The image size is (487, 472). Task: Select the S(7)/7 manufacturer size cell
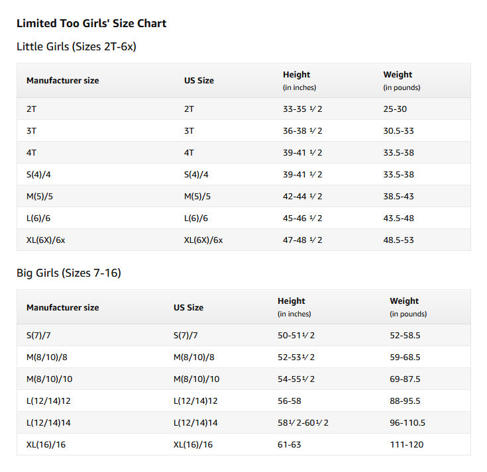pos(38,336)
